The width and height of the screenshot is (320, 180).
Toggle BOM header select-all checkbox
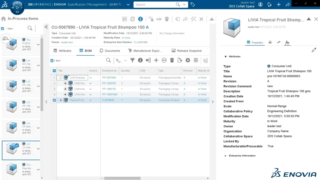click(x=54, y=71)
